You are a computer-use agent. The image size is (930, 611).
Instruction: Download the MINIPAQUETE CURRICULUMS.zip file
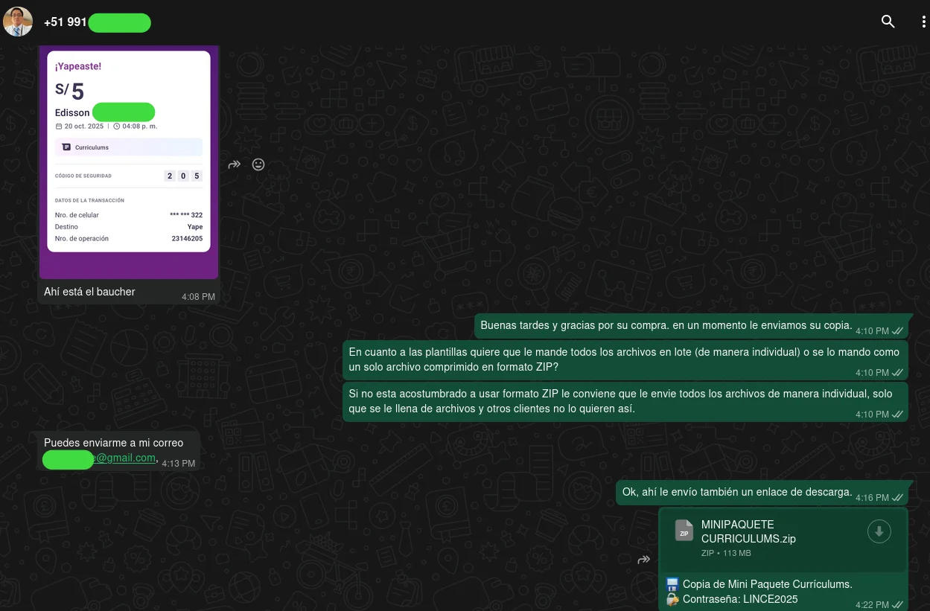point(879,531)
